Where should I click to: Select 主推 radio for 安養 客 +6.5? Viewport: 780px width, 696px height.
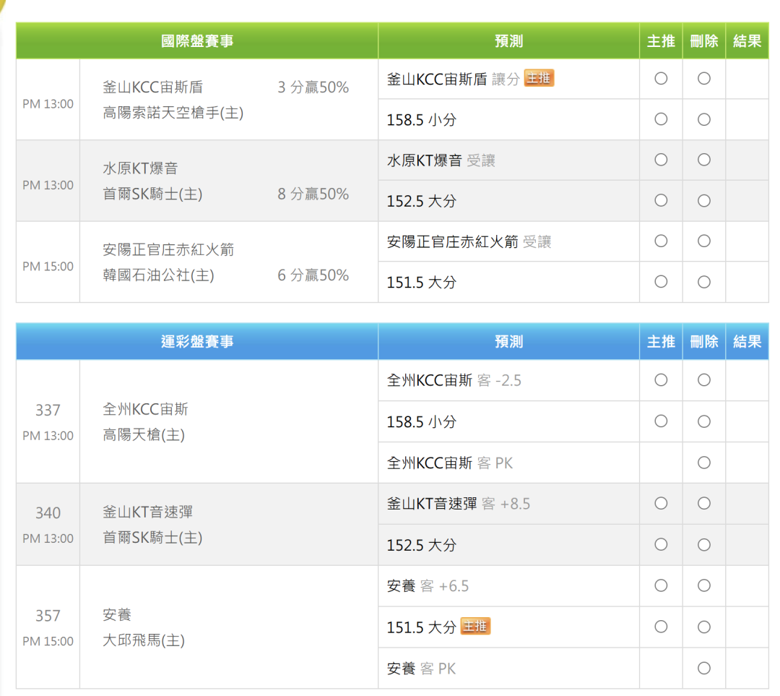click(661, 585)
